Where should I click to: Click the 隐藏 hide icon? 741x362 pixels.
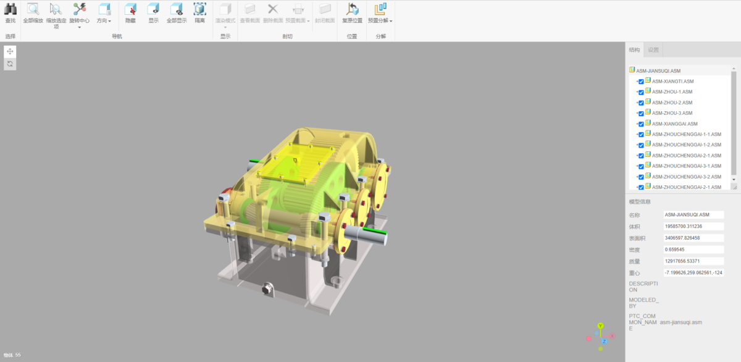click(x=130, y=9)
